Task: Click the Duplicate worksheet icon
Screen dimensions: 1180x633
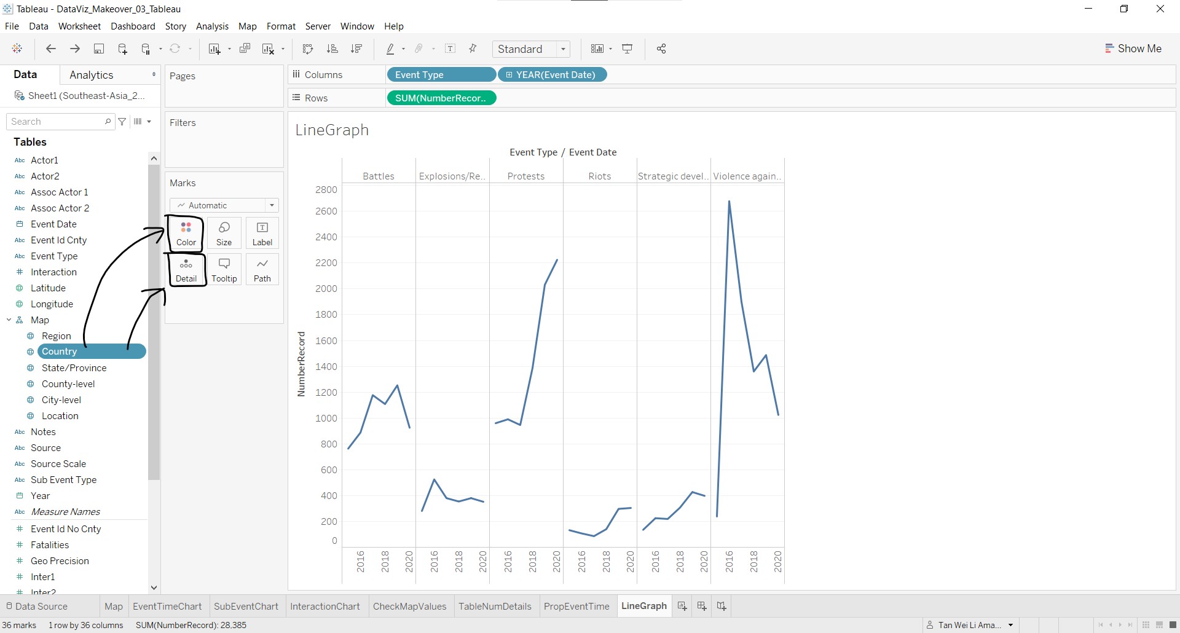Action: pos(245,49)
